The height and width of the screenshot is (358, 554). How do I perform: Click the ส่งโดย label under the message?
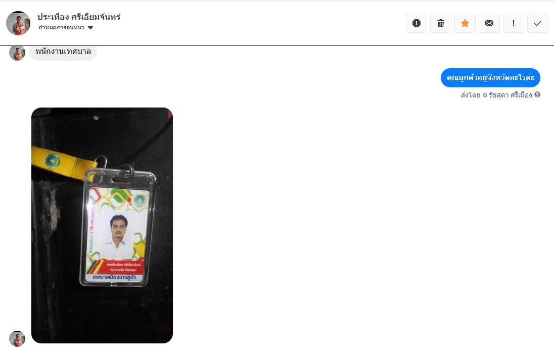(470, 95)
